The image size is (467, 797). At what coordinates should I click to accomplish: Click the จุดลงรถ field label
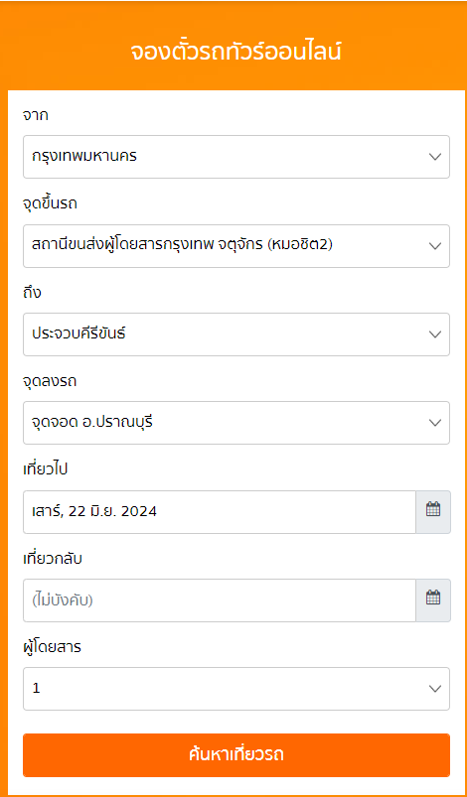point(50,381)
